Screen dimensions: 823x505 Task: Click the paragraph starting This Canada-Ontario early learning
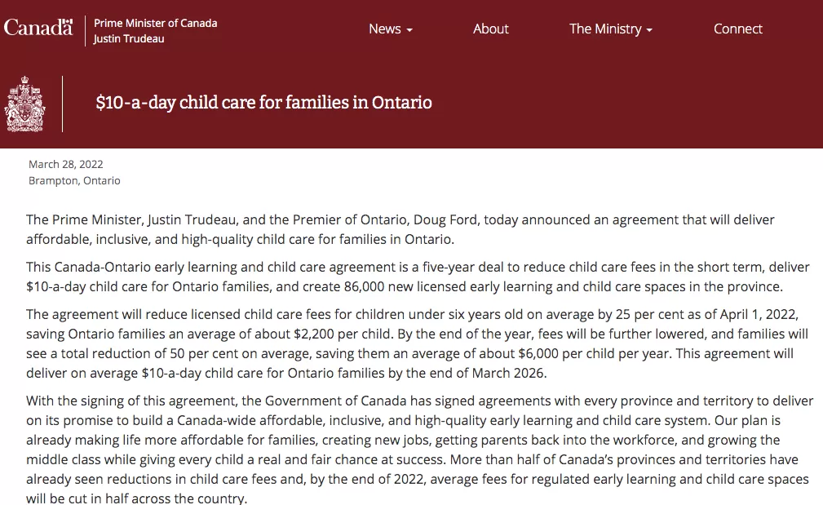[418, 277]
